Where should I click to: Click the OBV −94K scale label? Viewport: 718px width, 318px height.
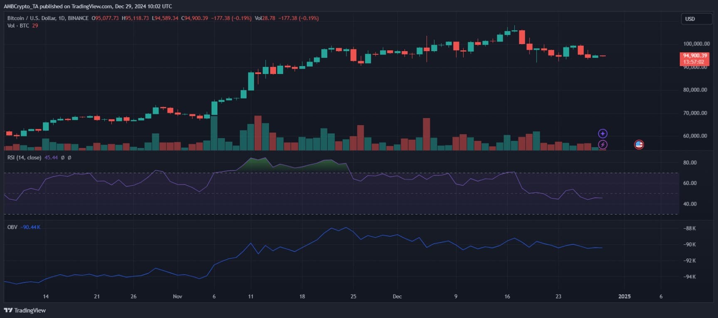(690, 277)
